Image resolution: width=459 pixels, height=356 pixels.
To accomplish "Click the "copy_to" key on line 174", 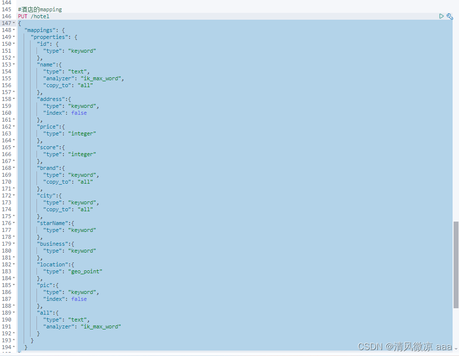I will (57, 209).
